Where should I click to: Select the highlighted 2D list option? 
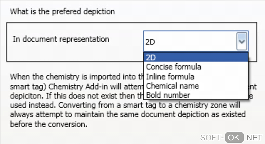[196, 57]
